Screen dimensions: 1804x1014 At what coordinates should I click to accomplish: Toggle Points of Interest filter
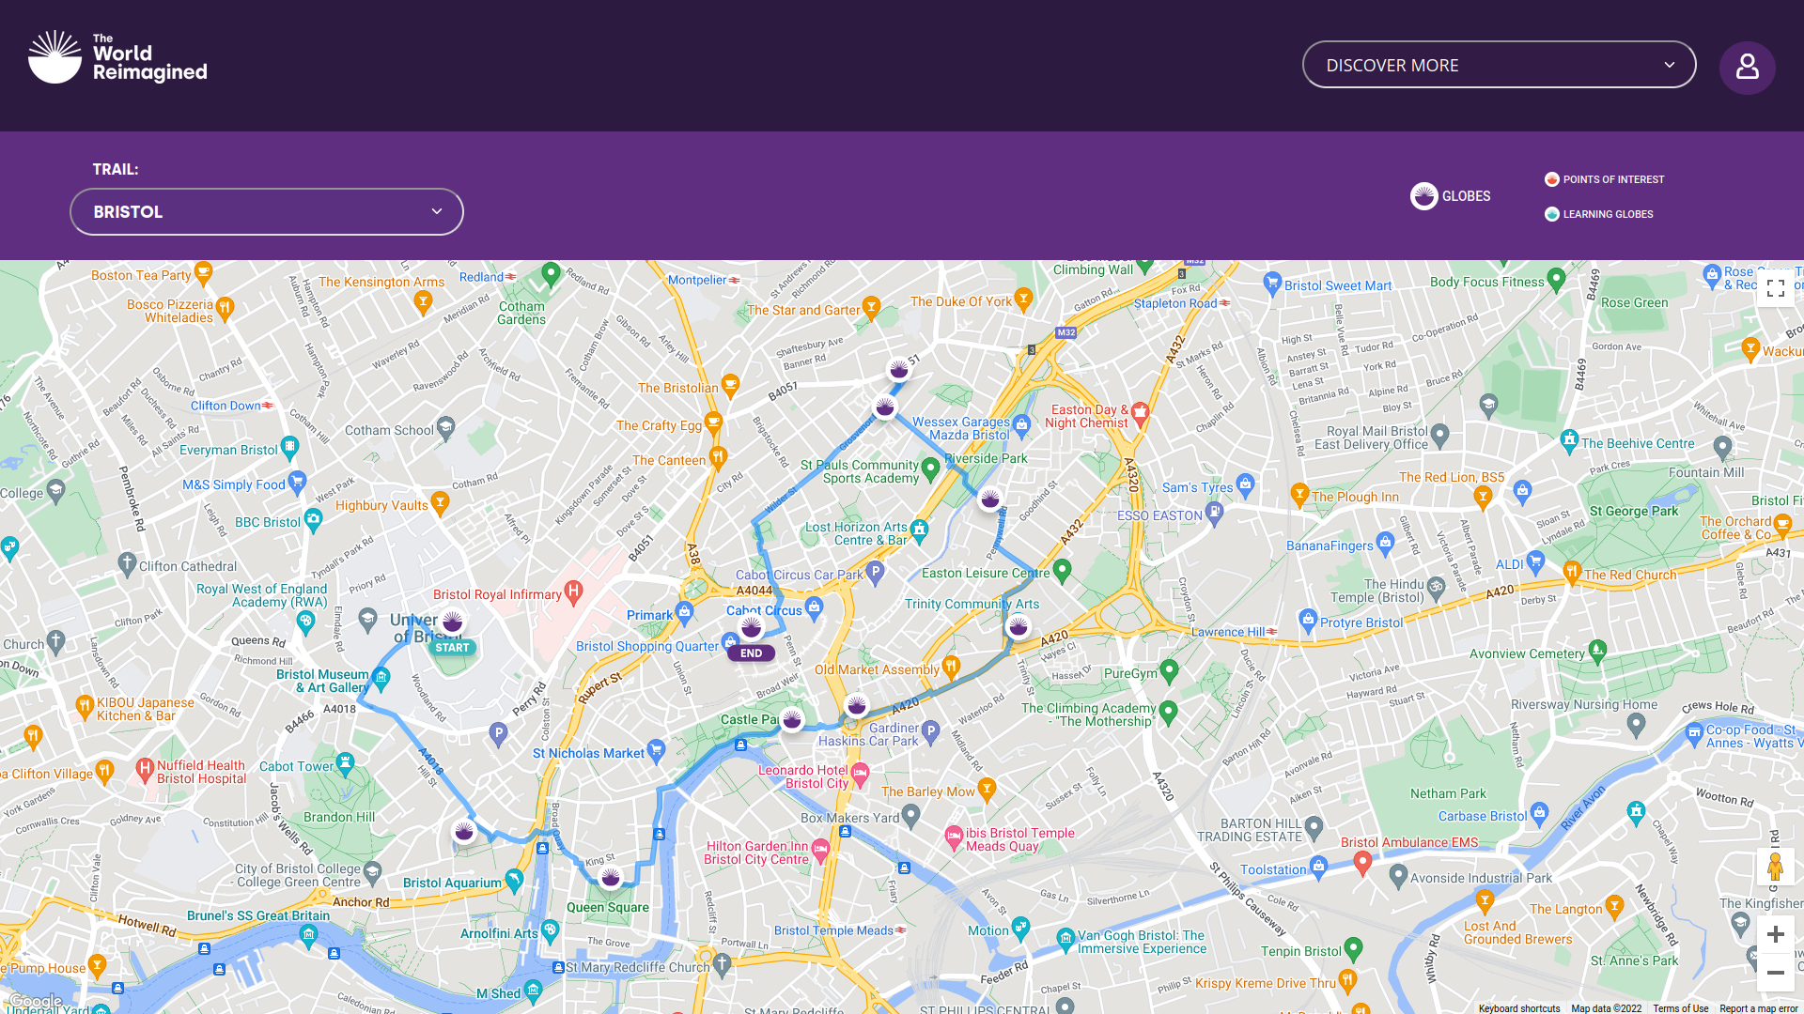click(1604, 179)
